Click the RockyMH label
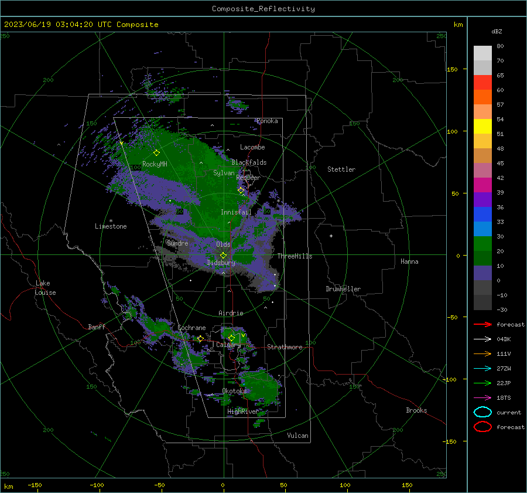This screenshot has height=493, width=527. (155, 164)
